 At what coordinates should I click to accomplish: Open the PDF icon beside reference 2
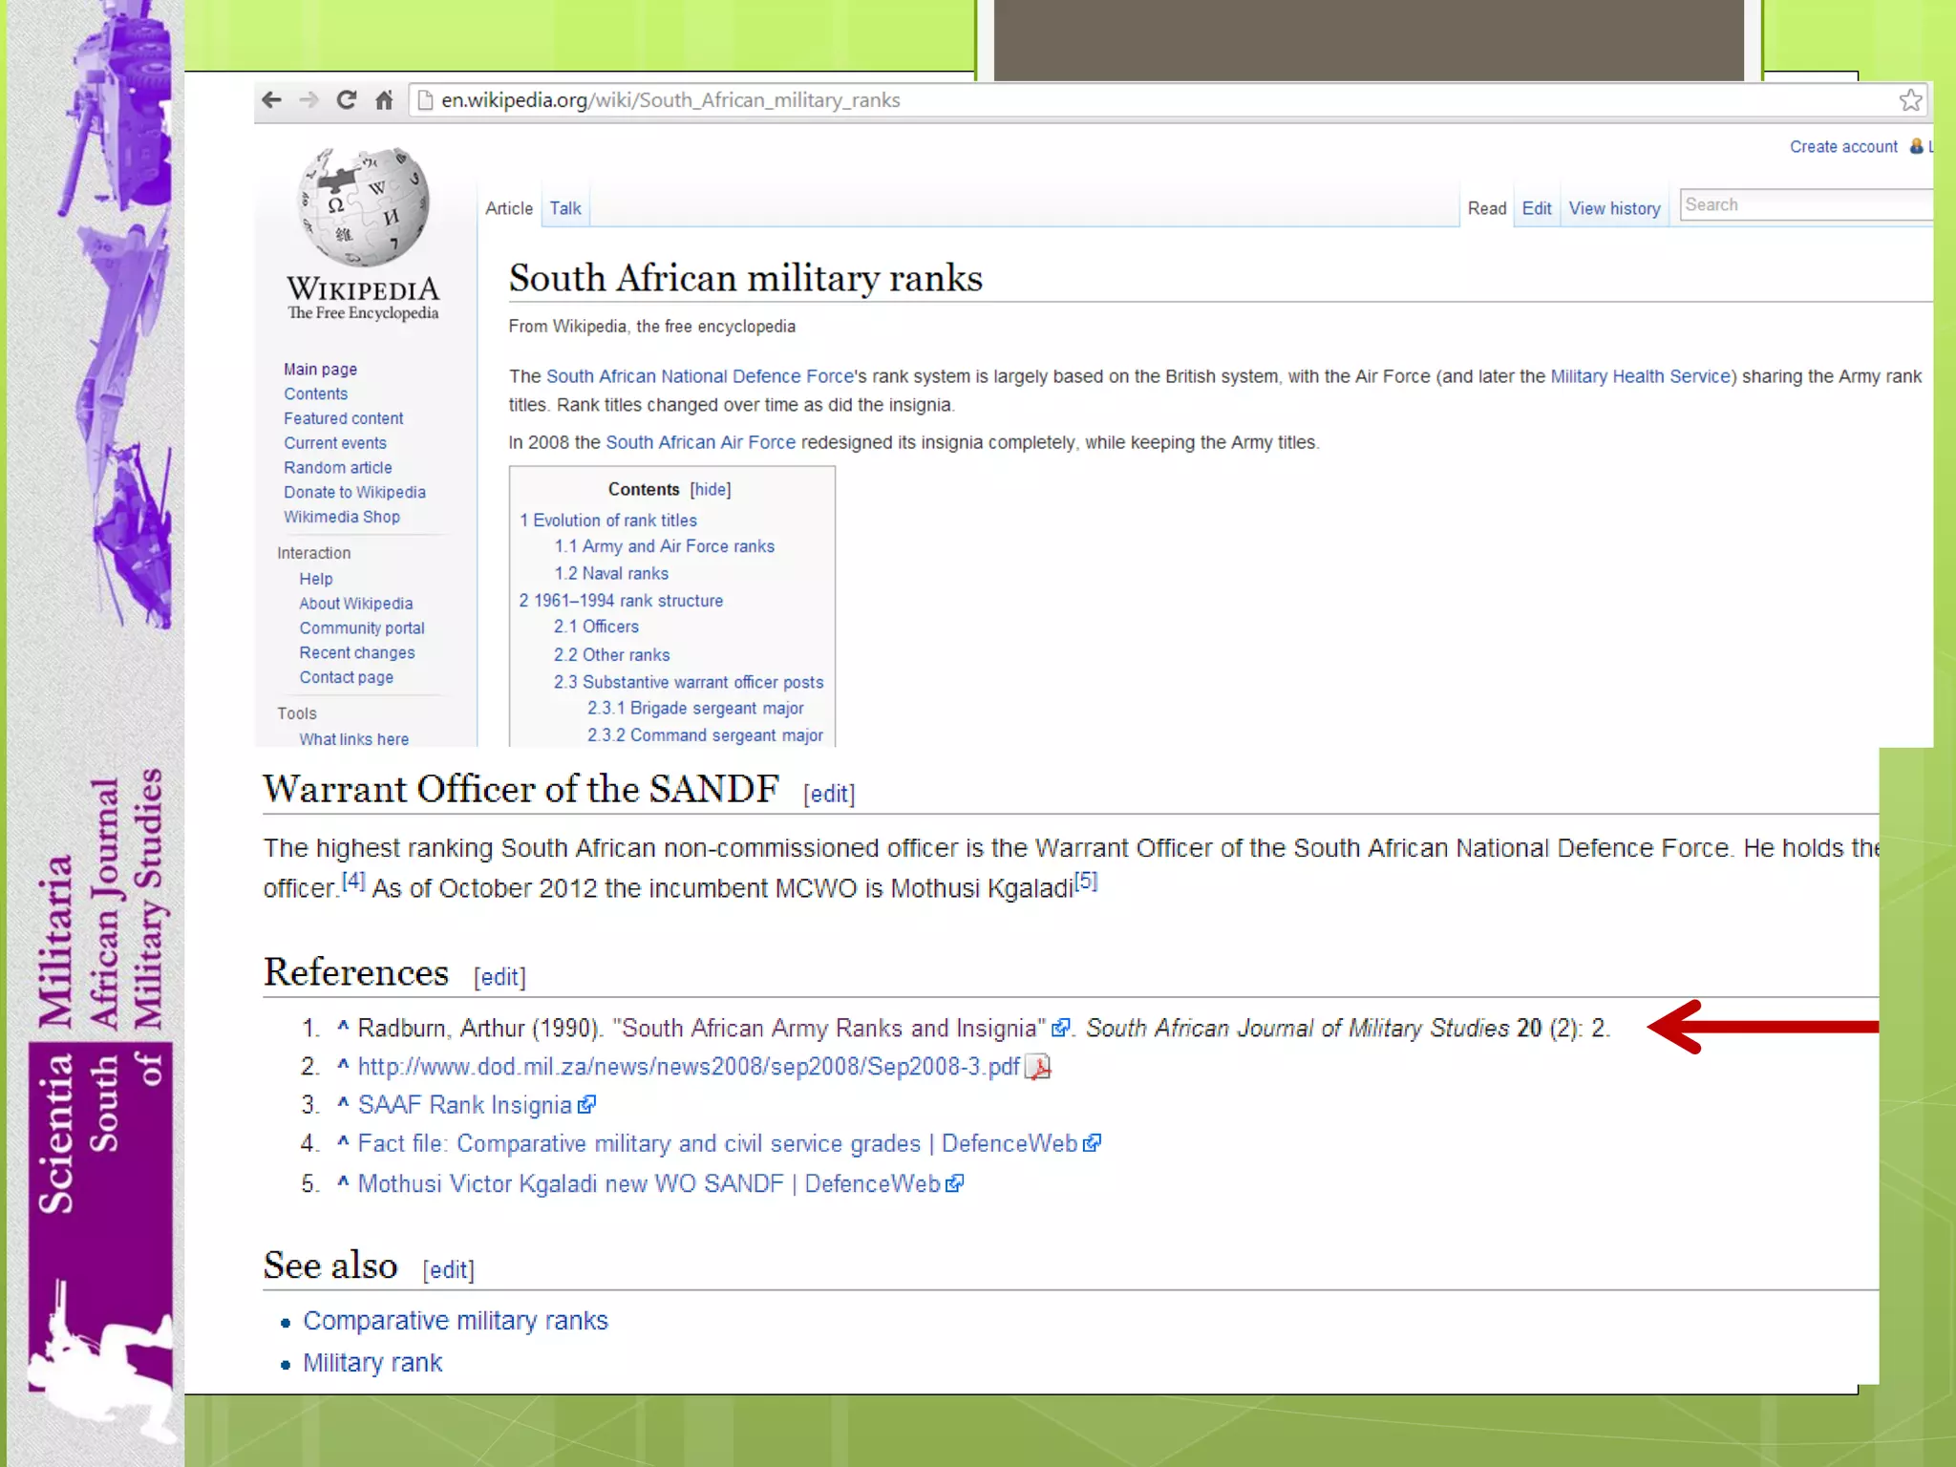[1038, 1067]
